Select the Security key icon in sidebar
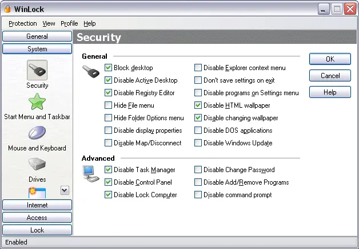This screenshot has width=359, height=249. pyautogui.click(x=37, y=70)
